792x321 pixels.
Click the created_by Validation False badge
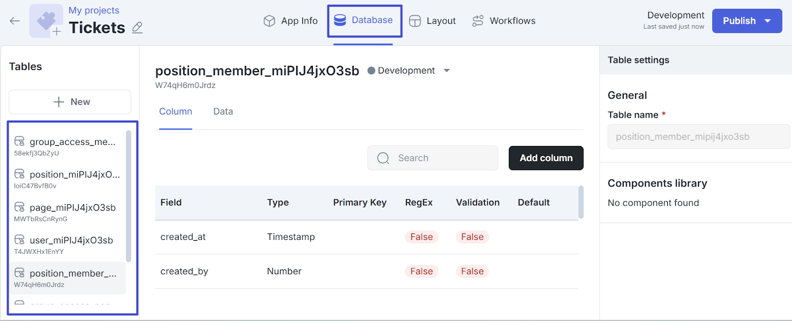[472, 272]
